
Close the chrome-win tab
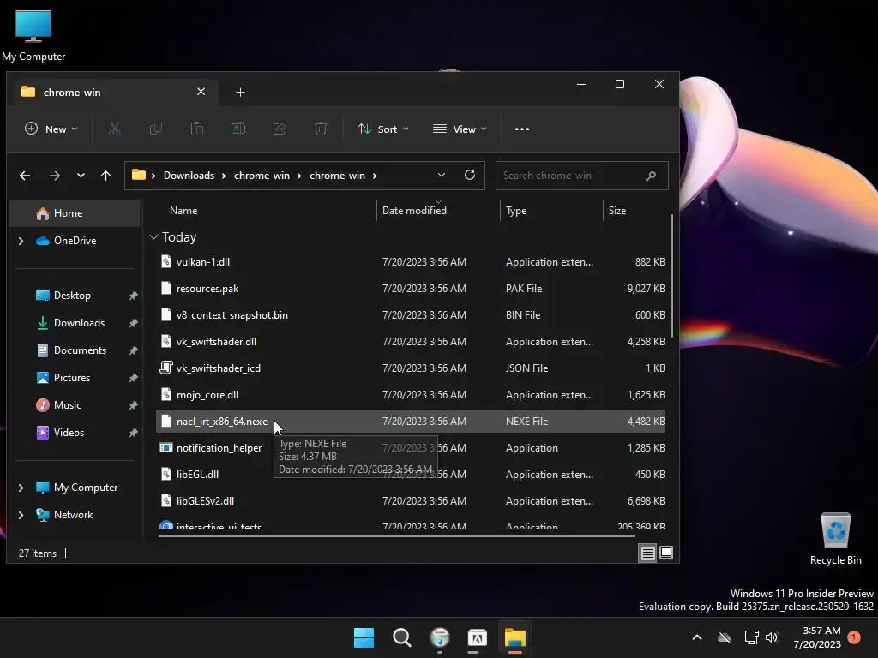pos(201,92)
